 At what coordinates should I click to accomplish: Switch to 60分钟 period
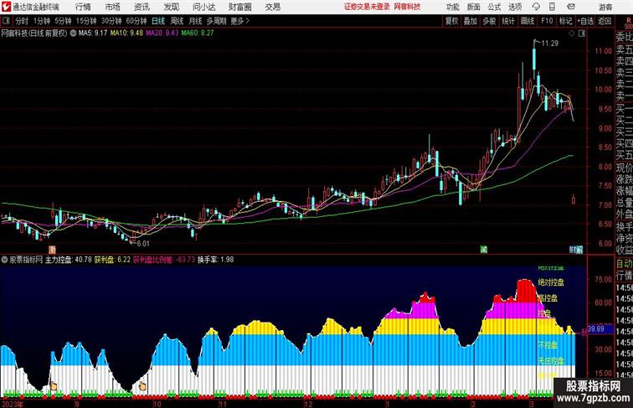136,21
